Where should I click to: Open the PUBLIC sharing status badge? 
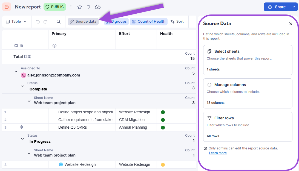pyautogui.click(x=55, y=7)
